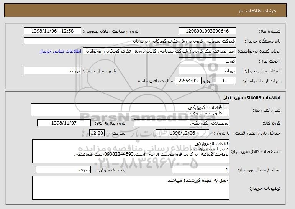Click the label تاریخ و ساعت اعلان عمومی
The height and width of the screenshot is (209, 295).
click(x=111, y=31)
